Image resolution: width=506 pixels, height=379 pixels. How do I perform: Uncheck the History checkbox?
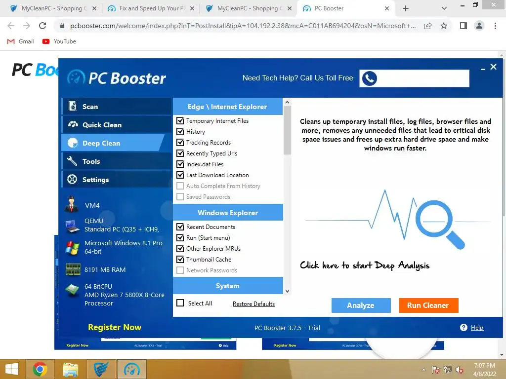180,131
